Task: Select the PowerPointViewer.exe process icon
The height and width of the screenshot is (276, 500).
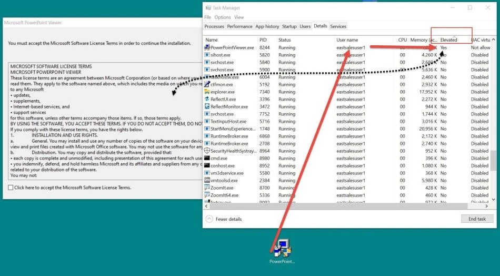Action: (x=207, y=47)
